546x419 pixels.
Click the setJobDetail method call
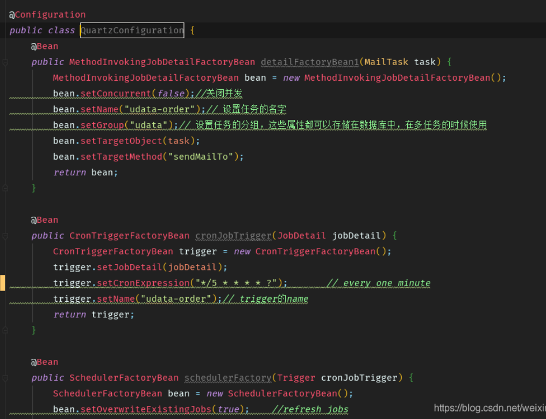130,267
